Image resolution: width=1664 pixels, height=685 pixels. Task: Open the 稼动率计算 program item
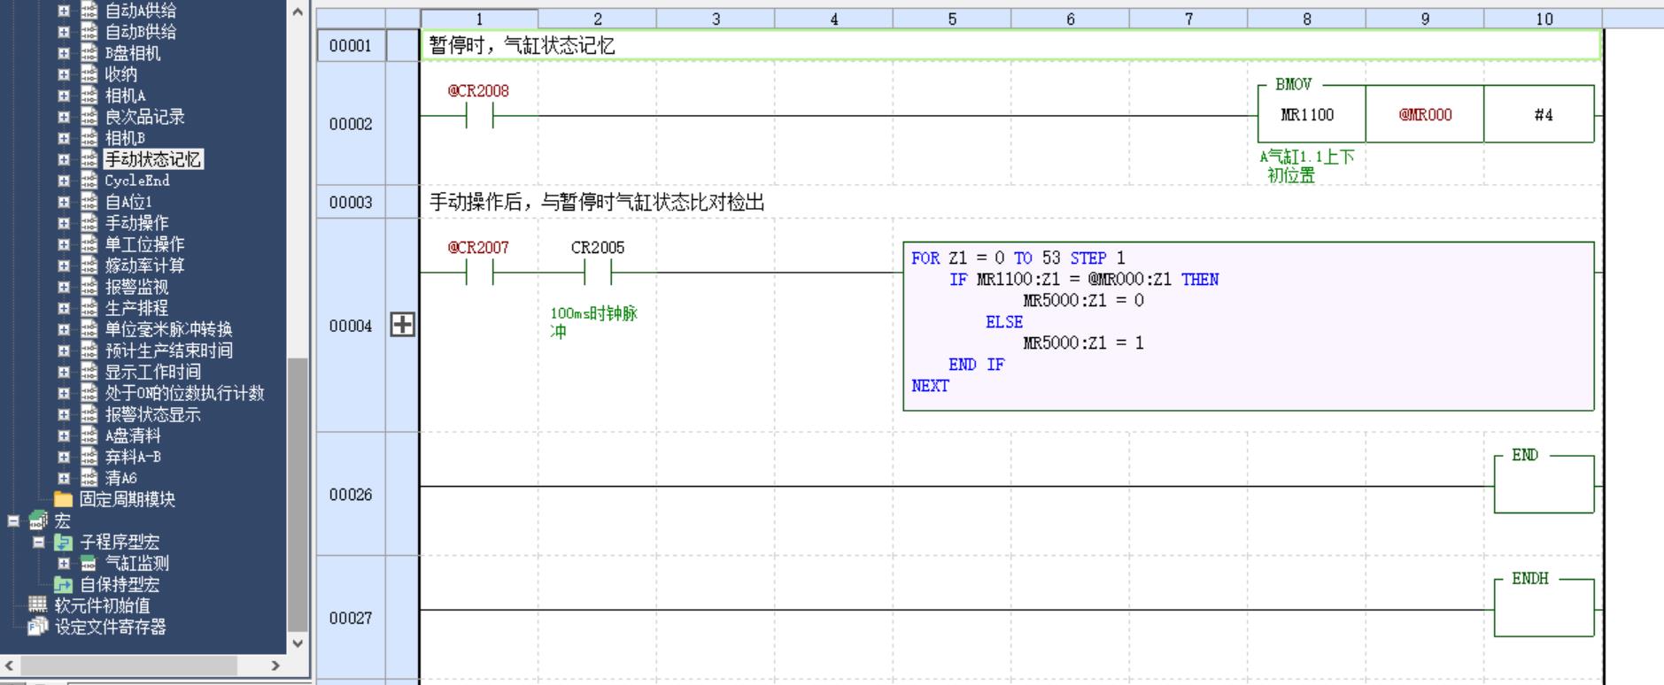pos(144,266)
